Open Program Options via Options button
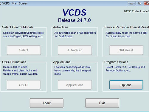Viewport: 149px width, 112px height. pos(126,85)
